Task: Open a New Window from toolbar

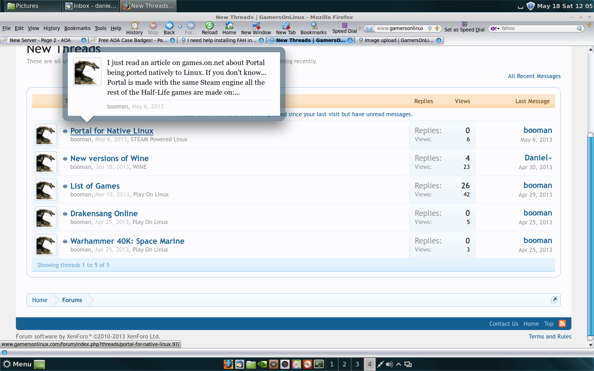Action: [256, 28]
